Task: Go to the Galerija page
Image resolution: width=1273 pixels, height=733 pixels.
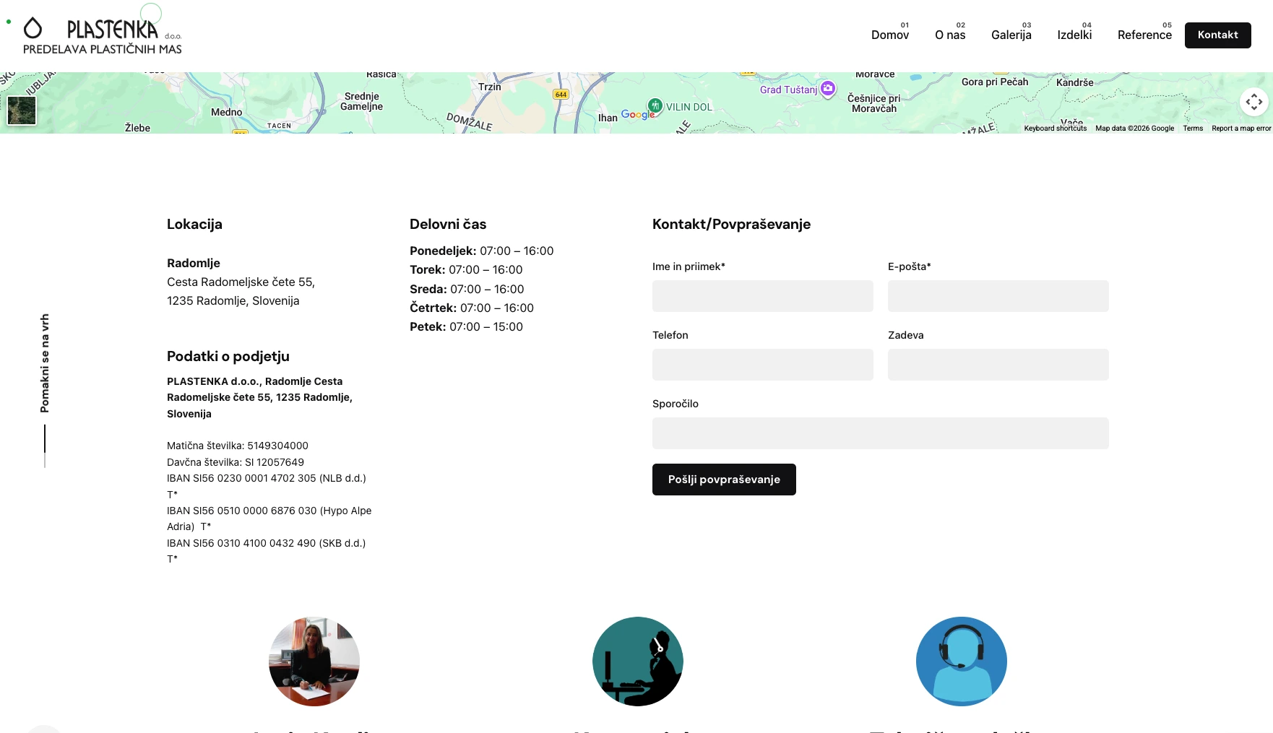Action: point(1011,35)
